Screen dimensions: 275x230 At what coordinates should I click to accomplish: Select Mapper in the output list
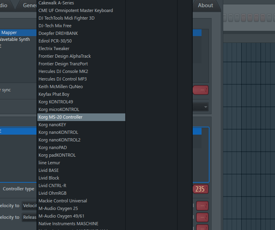(18, 33)
